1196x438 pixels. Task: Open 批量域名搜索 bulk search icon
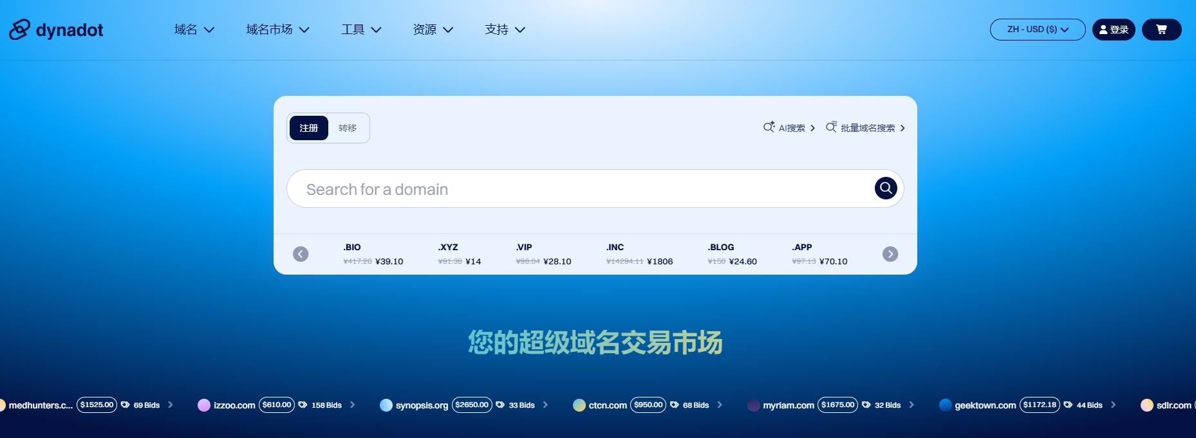click(x=832, y=127)
